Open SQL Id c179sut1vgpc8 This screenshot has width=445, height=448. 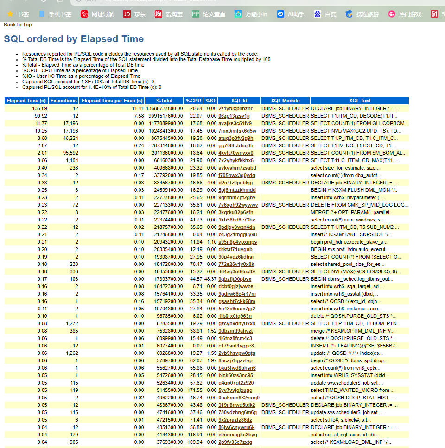[236, 346]
